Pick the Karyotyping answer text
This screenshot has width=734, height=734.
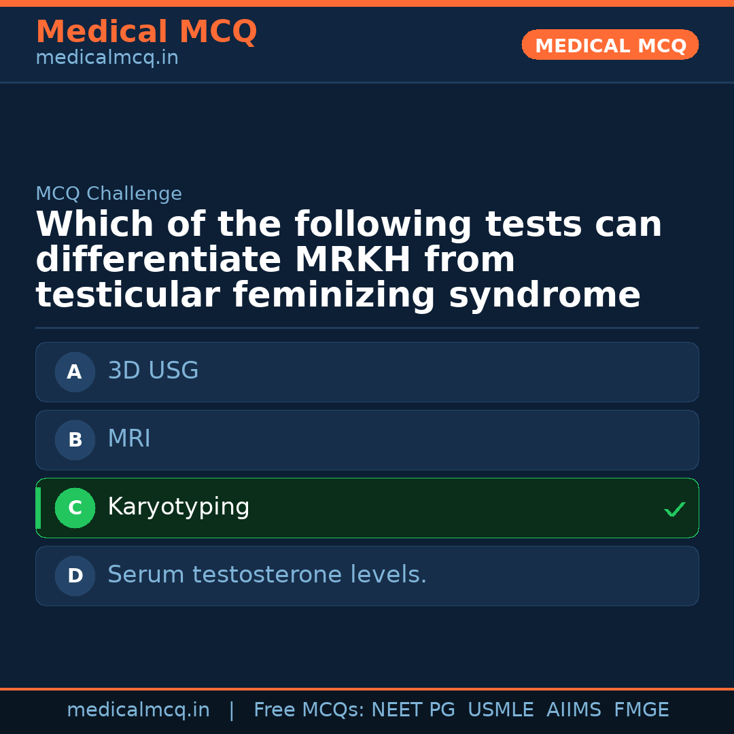coord(179,507)
